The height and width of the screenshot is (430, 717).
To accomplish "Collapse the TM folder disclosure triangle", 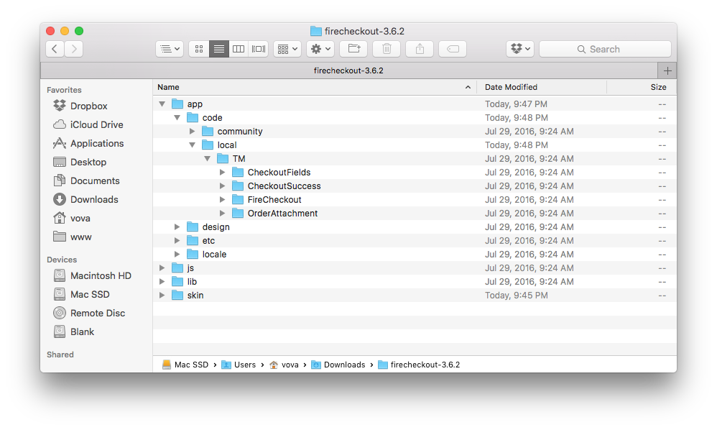I will coord(207,159).
